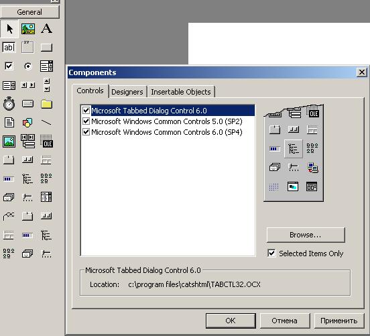This screenshot has width=370, height=336.
Task: Uncheck Microsoft Tabbed Dialog Control 6.0
Action: tap(86, 110)
